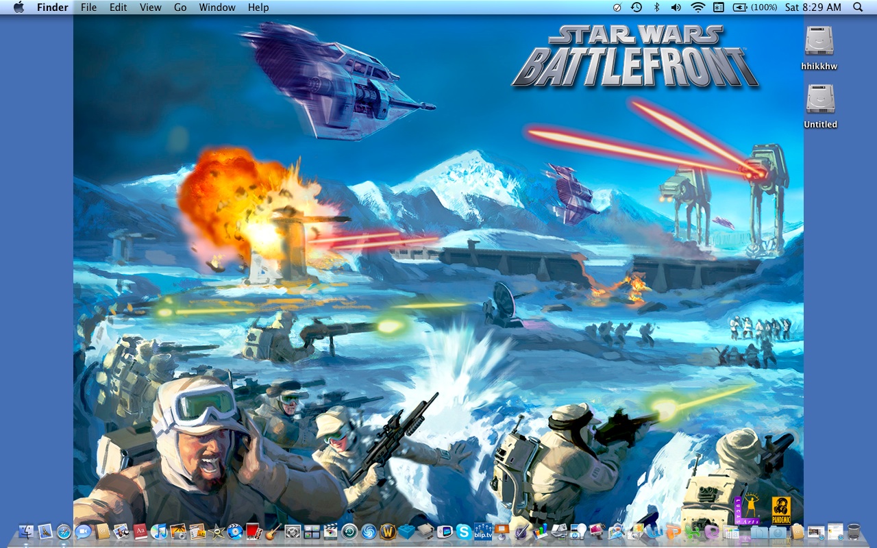Image resolution: width=877 pixels, height=548 pixels.
Task: Open Safari compass icon in Dock
Action: tap(64, 532)
